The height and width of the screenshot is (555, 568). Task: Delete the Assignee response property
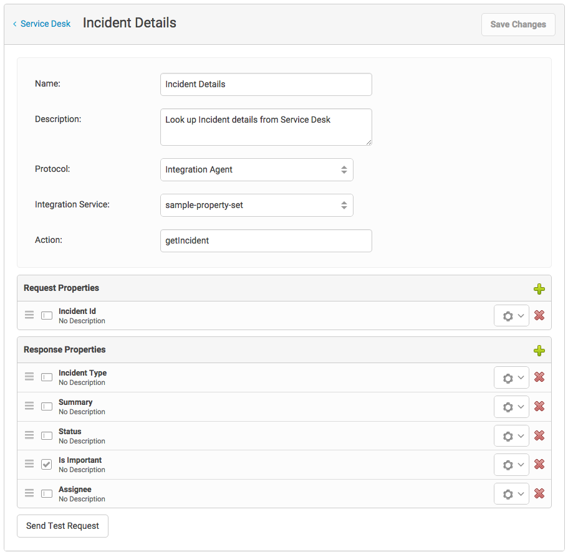(x=539, y=493)
